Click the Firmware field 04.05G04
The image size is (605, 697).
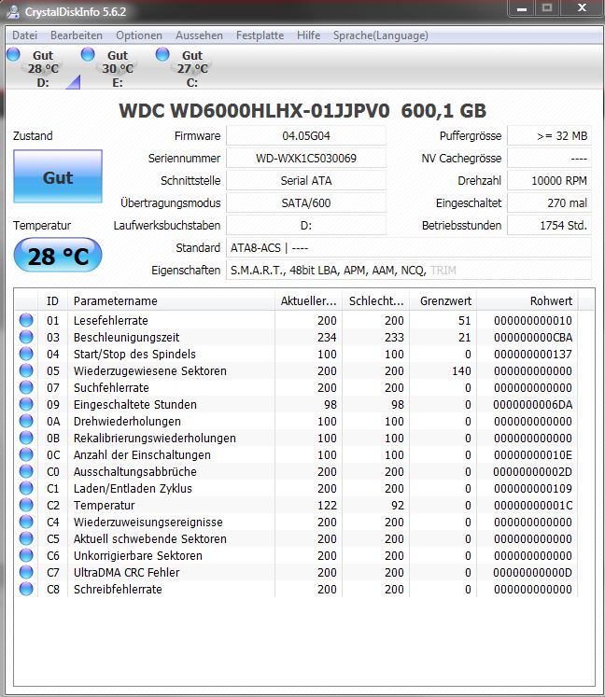coord(306,135)
